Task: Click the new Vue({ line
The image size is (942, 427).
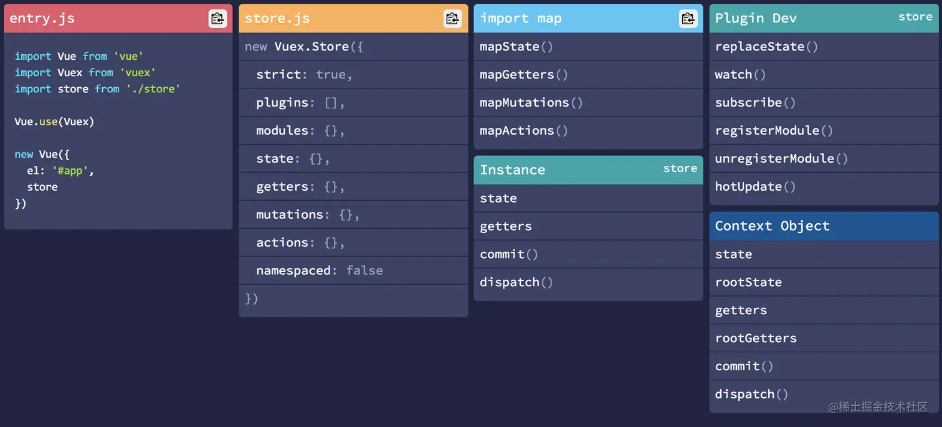Action: [42, 154]
